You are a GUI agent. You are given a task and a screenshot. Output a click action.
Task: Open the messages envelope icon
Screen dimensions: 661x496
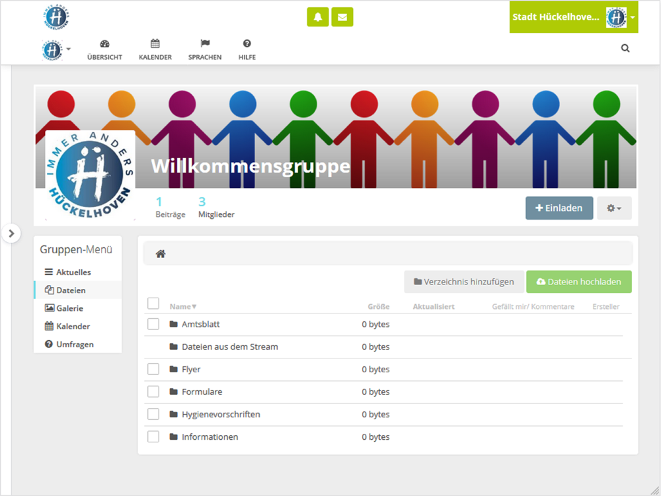(342, 17)
